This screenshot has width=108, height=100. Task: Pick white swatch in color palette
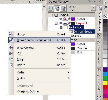click(105, 65)
